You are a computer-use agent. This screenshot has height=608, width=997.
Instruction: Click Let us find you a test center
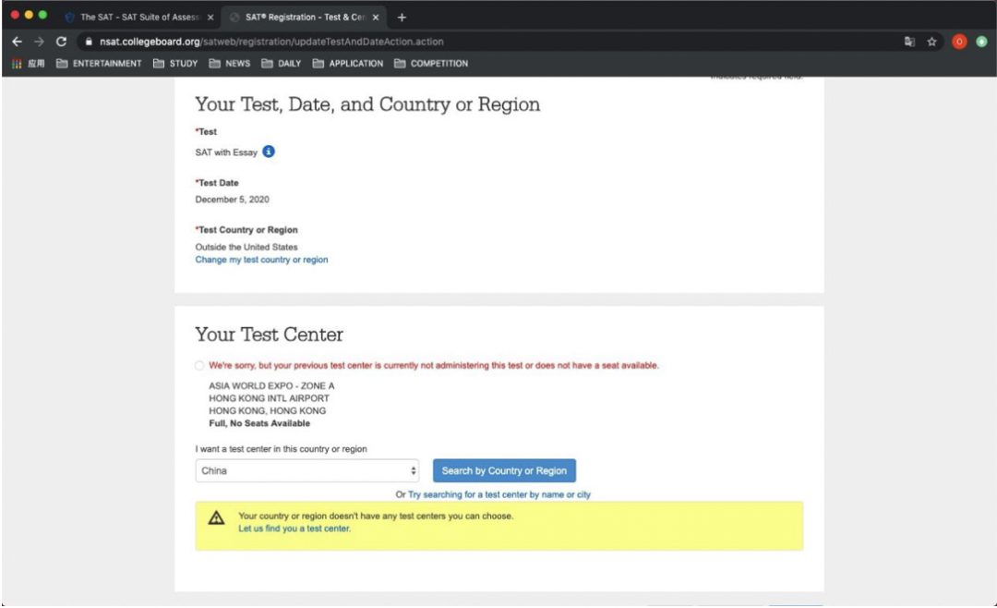point(294,529)
